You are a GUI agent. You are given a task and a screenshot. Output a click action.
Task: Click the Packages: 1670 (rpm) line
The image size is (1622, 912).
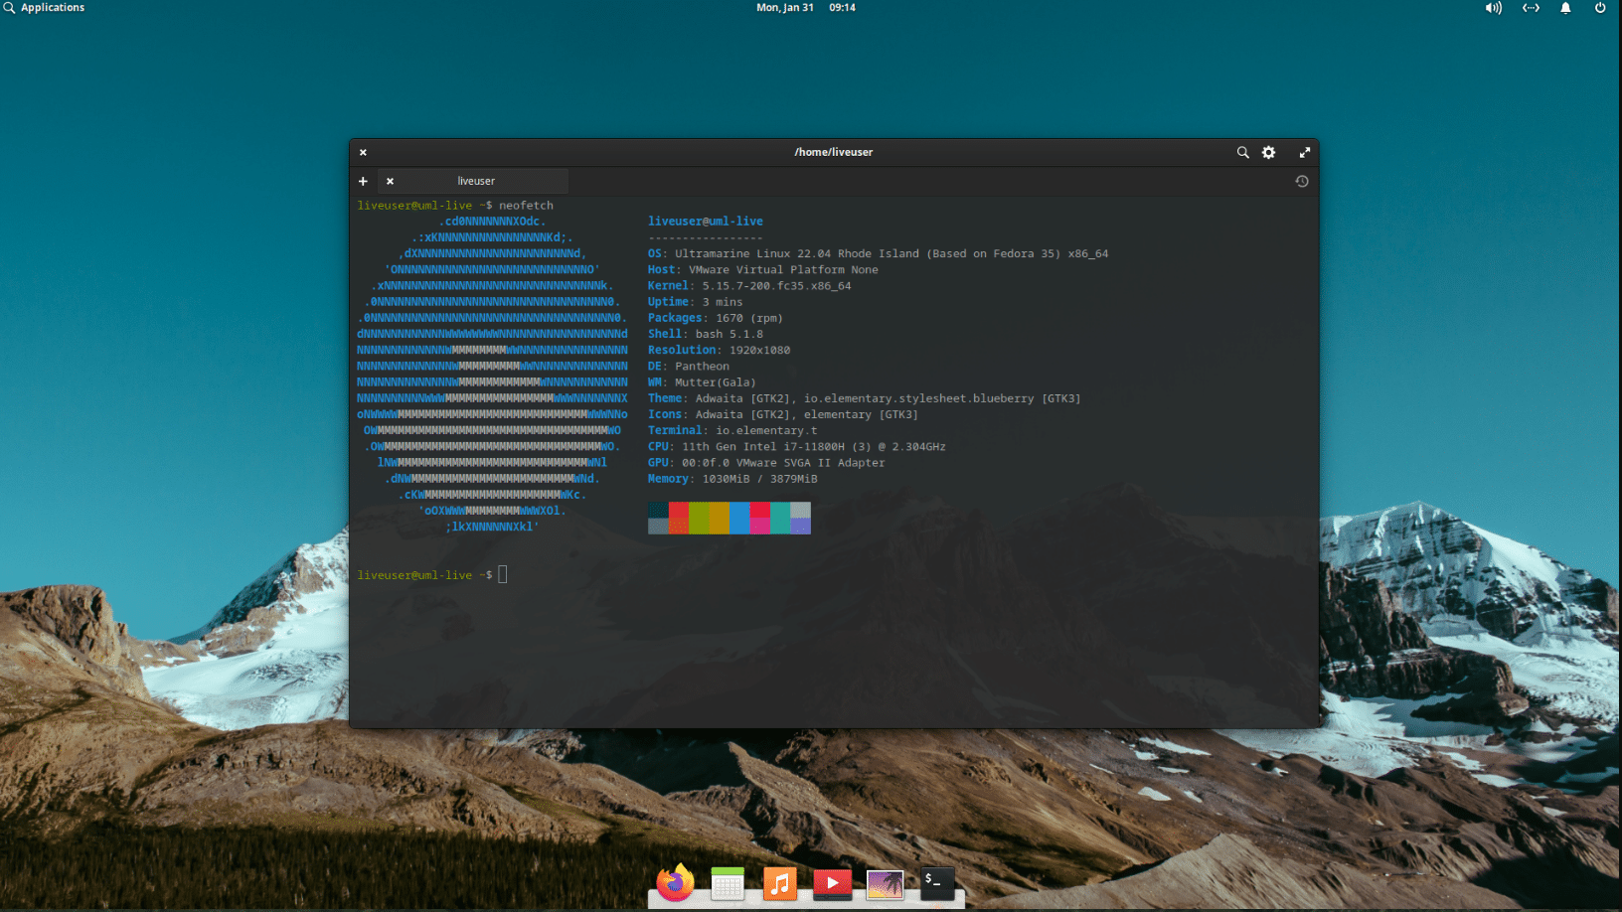pyautogui.click(x=716, y=318)
